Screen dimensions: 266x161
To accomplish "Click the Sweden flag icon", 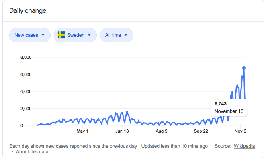I will (61, 35).
